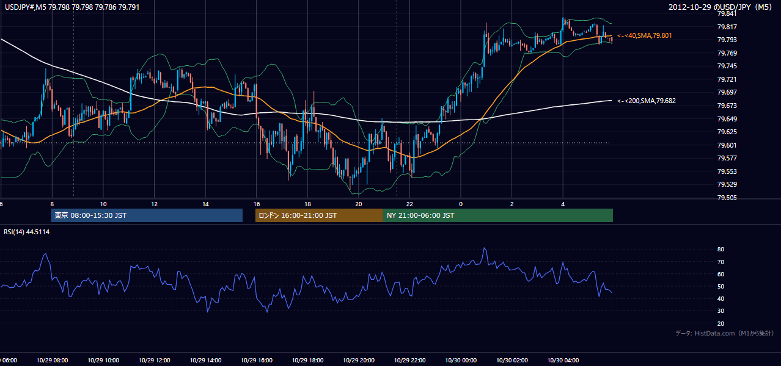Click price axis label 79.721
This screenshot has height=366, width=781.
click(726, 79)
